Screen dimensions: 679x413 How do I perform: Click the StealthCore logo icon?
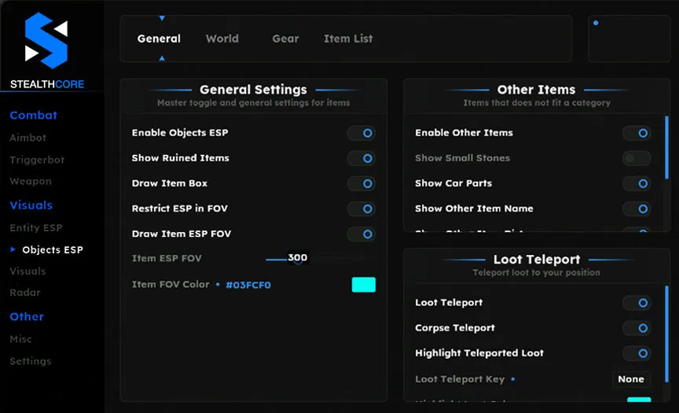pos(46,40)
